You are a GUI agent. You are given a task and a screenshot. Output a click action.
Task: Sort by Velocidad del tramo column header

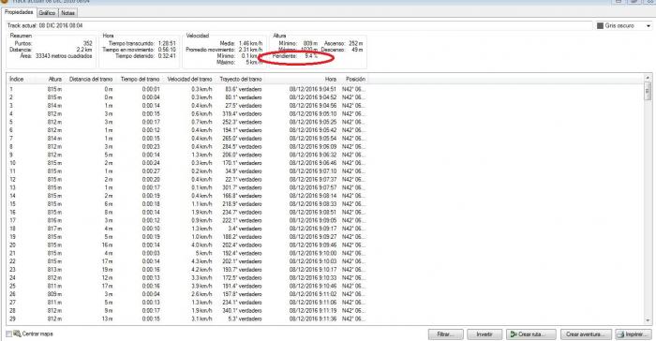(x=189, y=79)
